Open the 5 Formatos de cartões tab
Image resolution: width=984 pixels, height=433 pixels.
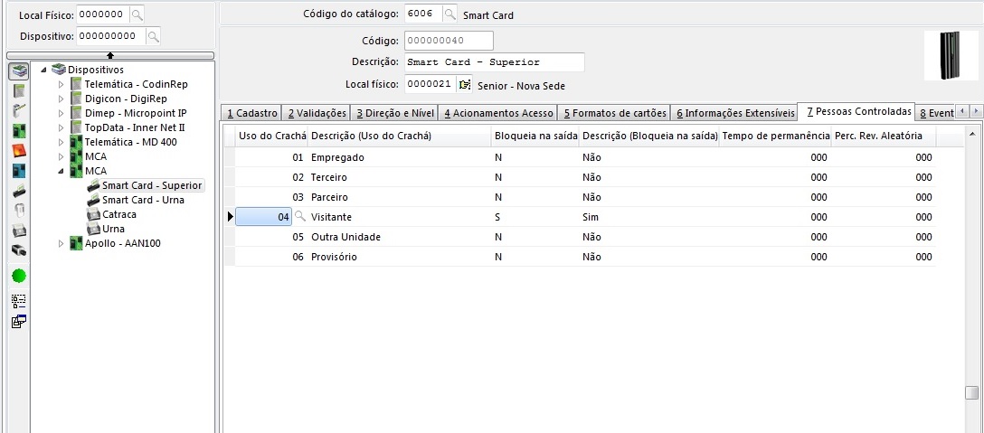tap(614, 113)
